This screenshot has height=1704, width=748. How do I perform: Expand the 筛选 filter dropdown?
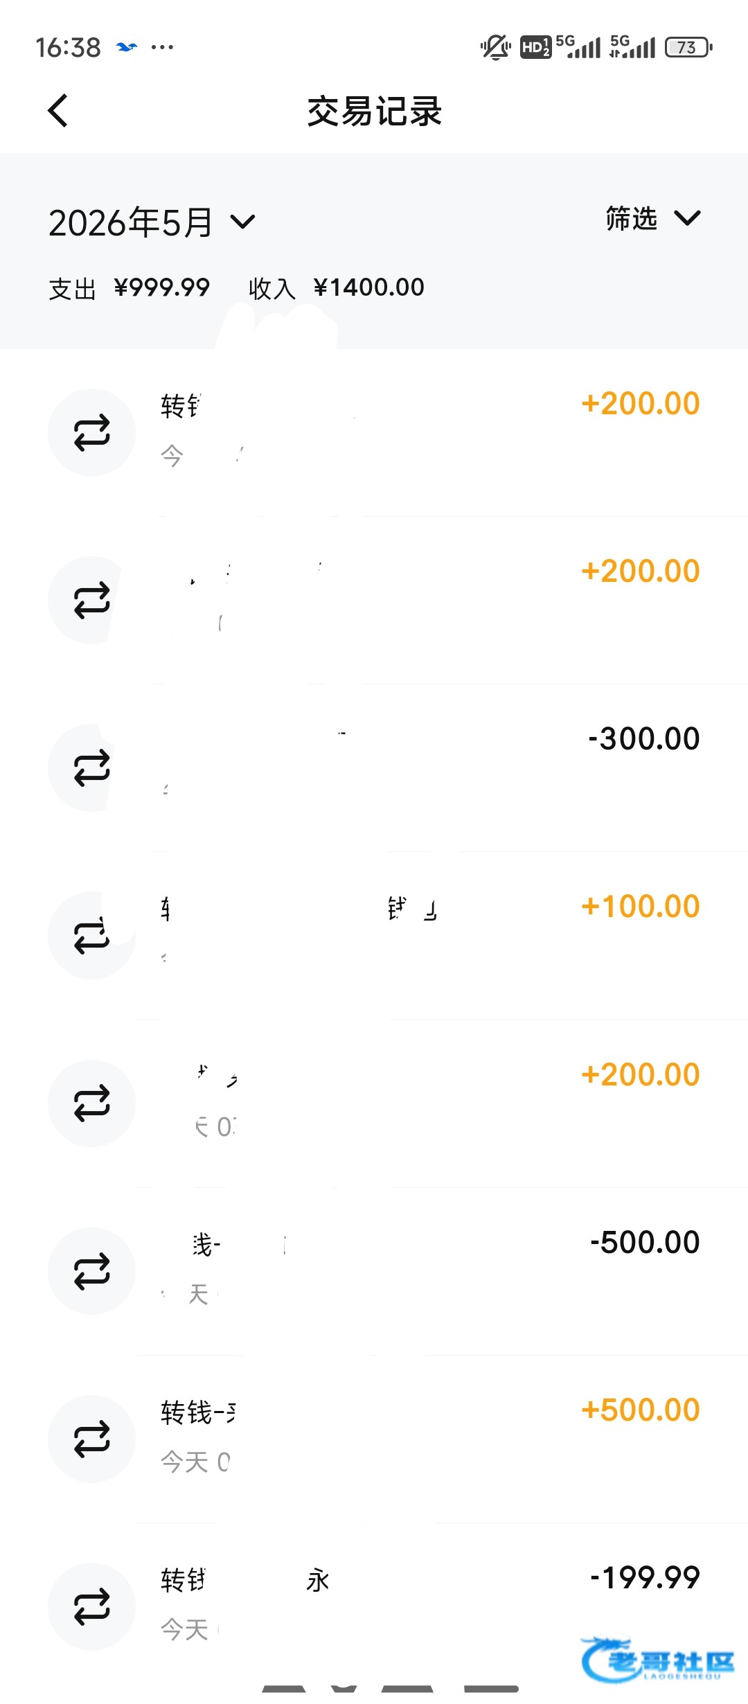pos(653,218)
